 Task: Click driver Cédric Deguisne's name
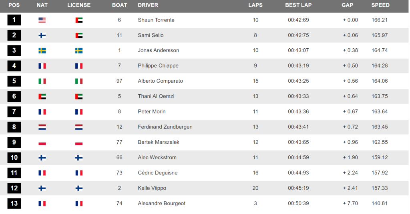pos(158,173)
